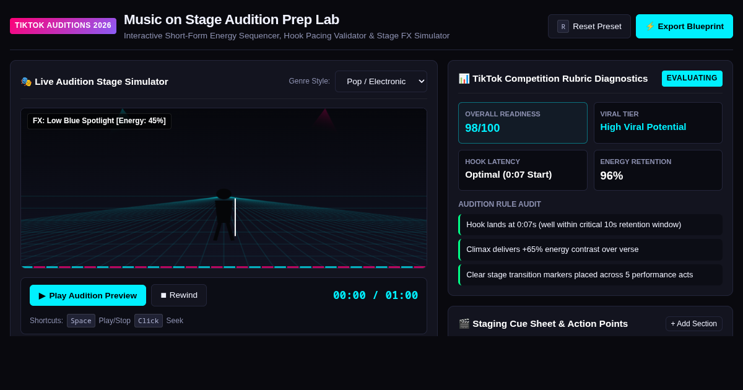Viewport: 743px width, 390px height.
Task: Select the Overall Readiness 98/100 card
Action: (x=523, y=123)
